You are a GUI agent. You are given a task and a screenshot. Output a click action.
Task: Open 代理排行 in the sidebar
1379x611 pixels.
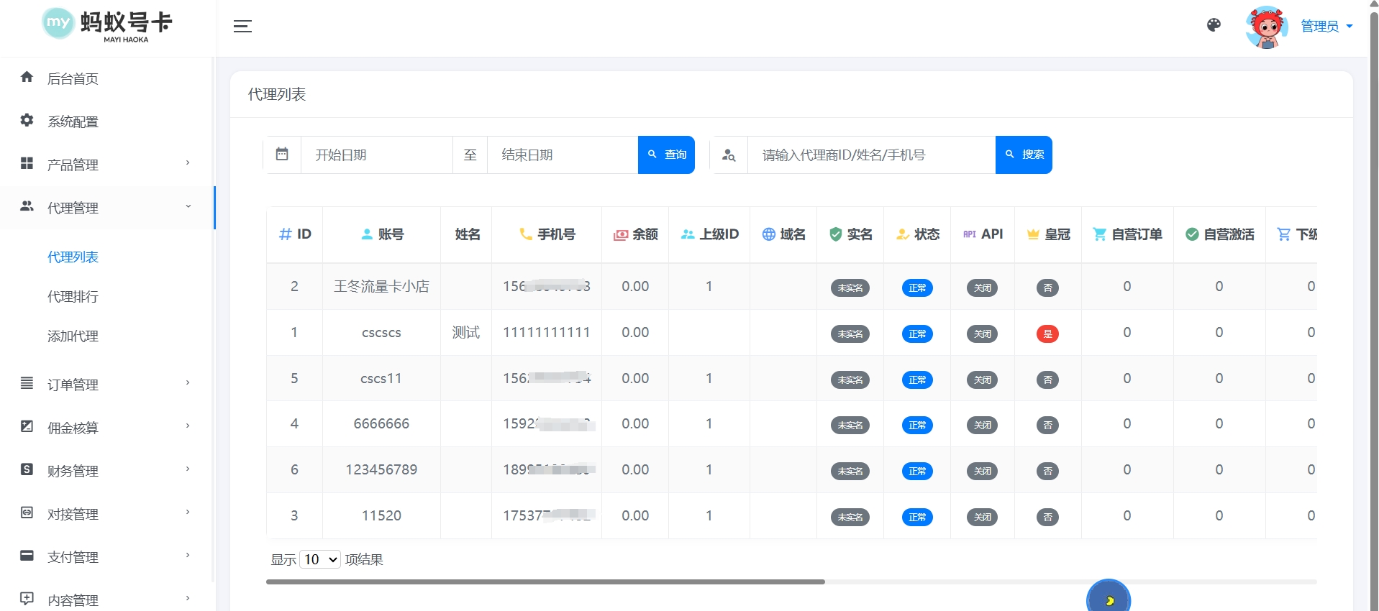(73, 296)
